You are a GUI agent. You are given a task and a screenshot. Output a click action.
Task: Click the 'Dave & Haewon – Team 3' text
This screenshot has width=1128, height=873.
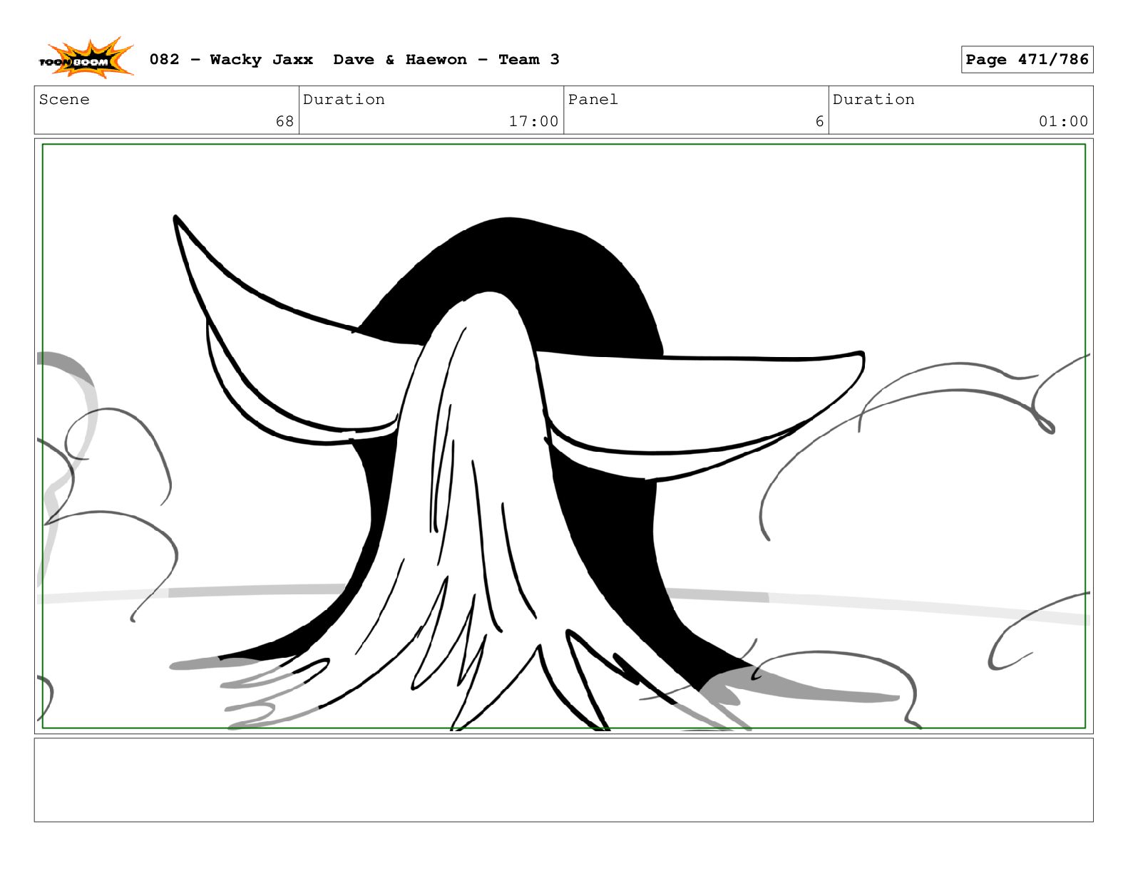click(x=446, y=60)
